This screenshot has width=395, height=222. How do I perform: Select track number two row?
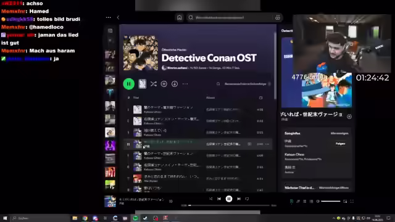tap(197, 121)
